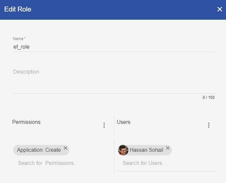Click the required asterisk beside Name
Screen dimensions: 226x183
25,38
